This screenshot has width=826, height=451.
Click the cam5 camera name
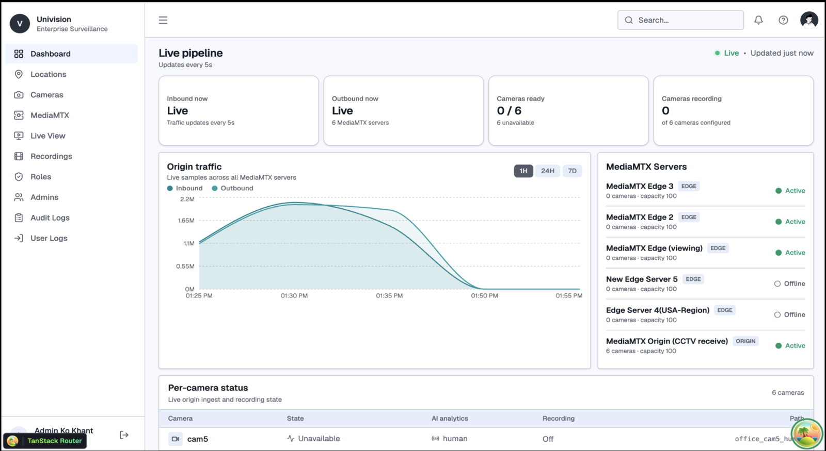(x=198, y=439)
